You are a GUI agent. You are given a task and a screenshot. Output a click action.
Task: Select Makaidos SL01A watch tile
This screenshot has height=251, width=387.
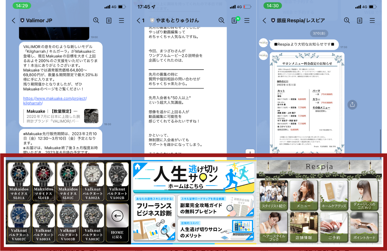(19, 181)
